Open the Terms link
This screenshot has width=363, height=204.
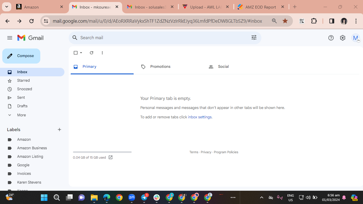point(194,152)
